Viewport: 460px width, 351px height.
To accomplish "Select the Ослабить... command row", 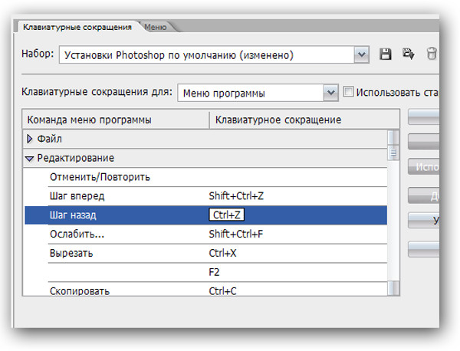I will coord(218,235).
